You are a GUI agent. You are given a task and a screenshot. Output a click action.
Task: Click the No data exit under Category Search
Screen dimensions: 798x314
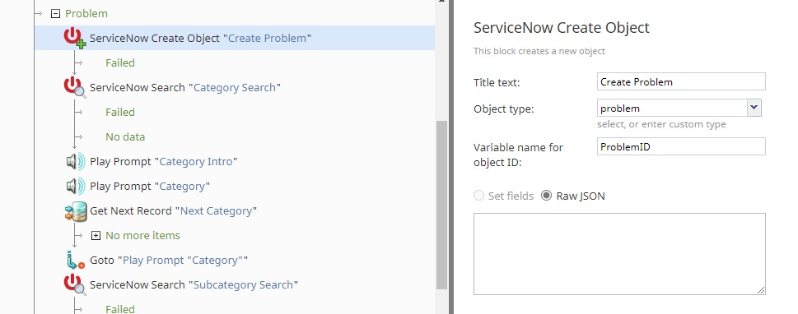point(125,136)
